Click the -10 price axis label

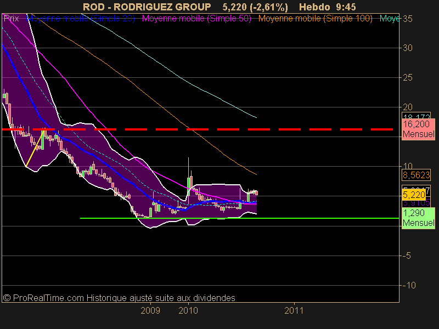coord(409,285)
